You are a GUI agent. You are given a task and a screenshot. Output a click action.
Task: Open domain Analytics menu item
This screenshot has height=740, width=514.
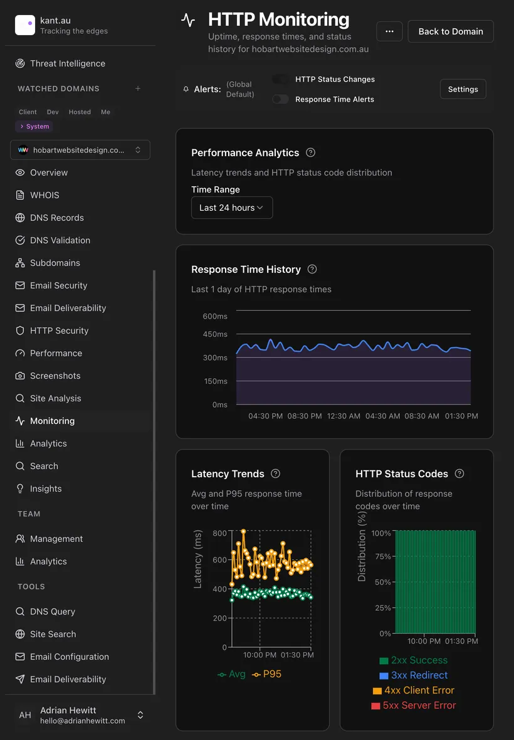point(80,443)
